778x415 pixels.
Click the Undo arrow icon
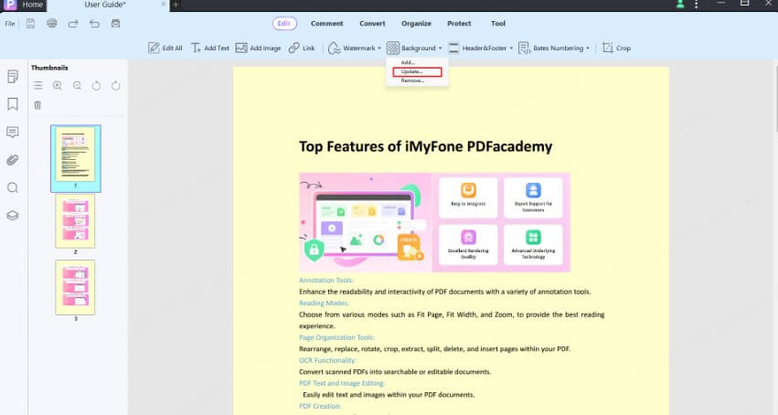pyautogui.click(x=94, y=23)
